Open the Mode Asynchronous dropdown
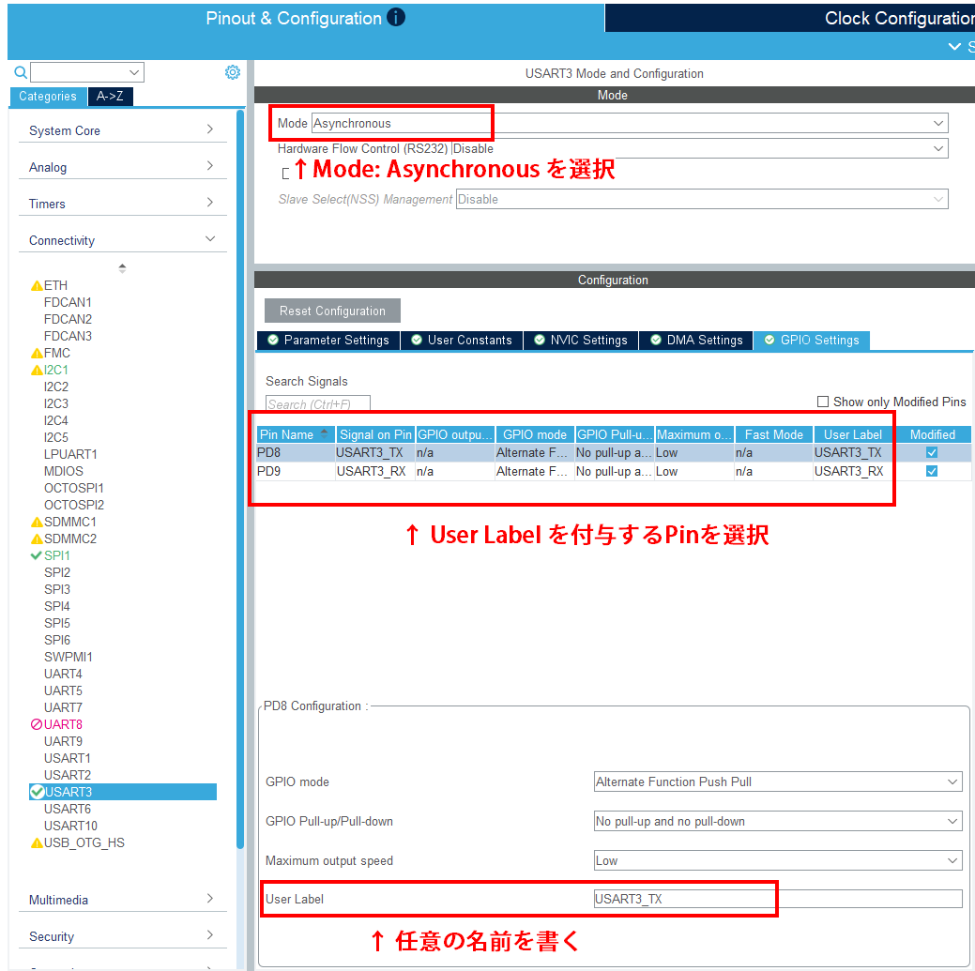 (629, 123)
